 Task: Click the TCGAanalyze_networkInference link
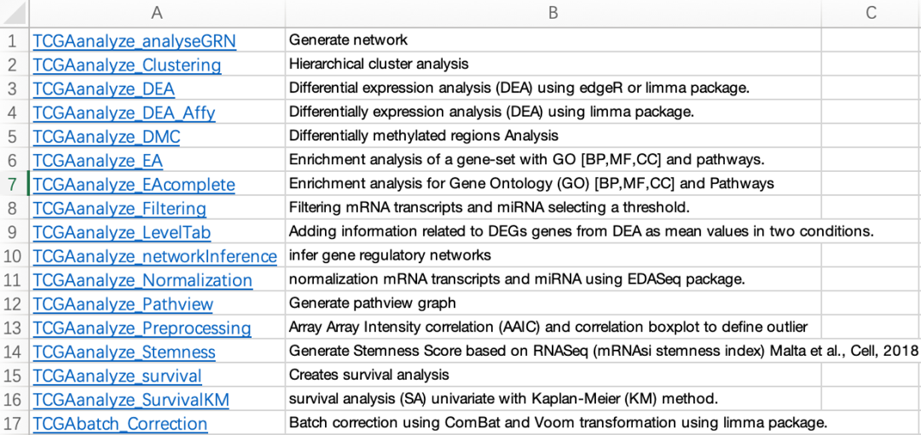point(155,256)
